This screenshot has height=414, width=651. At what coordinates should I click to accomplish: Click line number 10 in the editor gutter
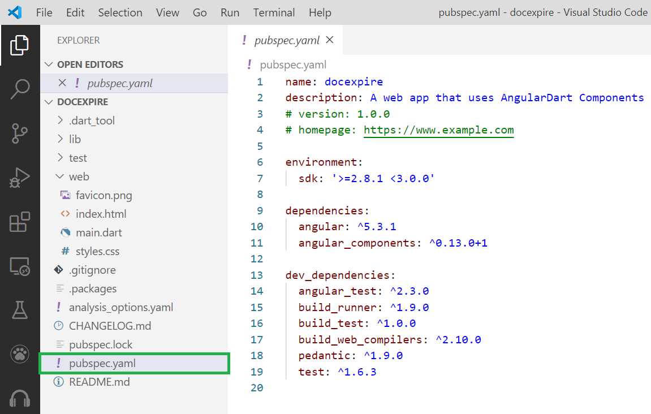257,226
